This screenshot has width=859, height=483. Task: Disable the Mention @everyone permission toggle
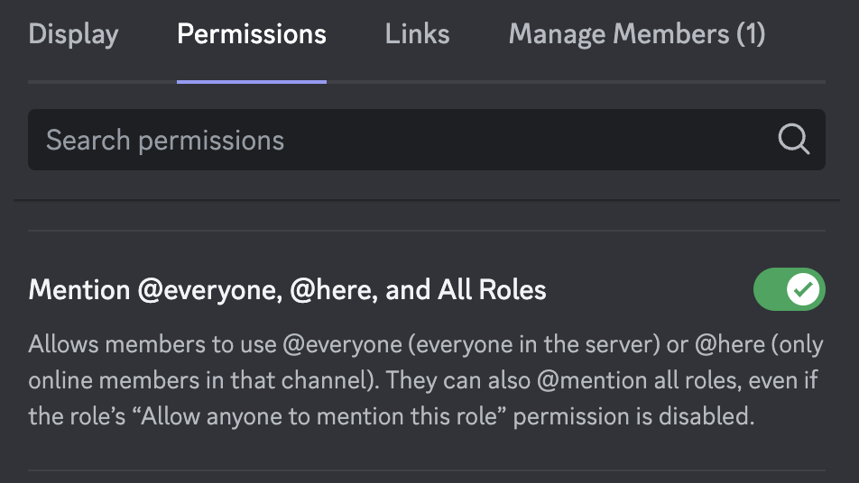tap(789, 289)
